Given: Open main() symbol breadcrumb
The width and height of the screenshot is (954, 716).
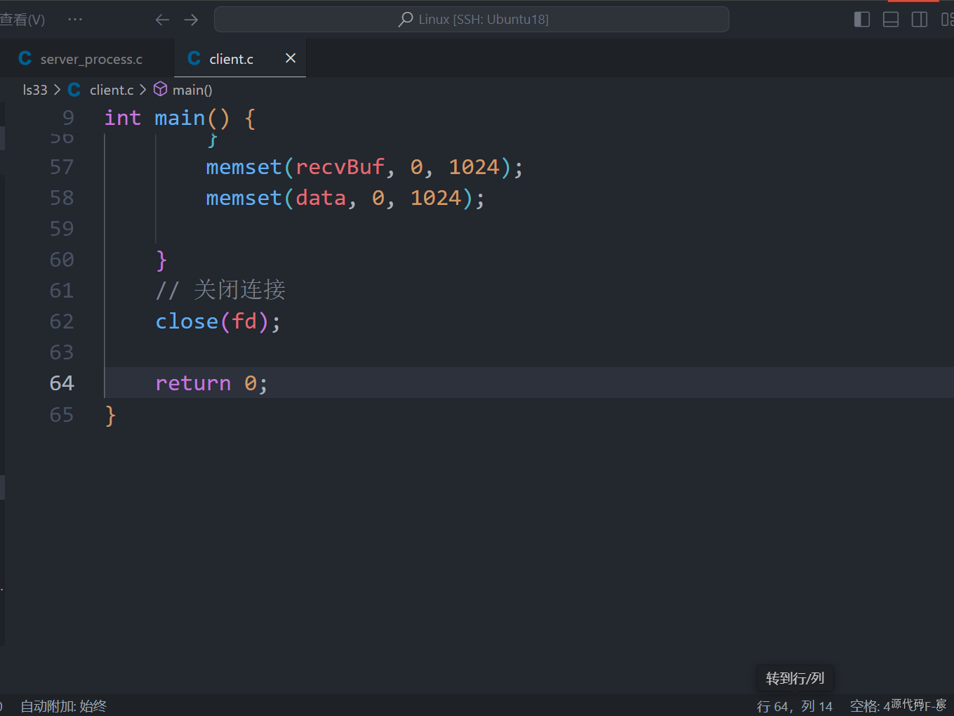Looking at the screenshot, I should (192, 90).
